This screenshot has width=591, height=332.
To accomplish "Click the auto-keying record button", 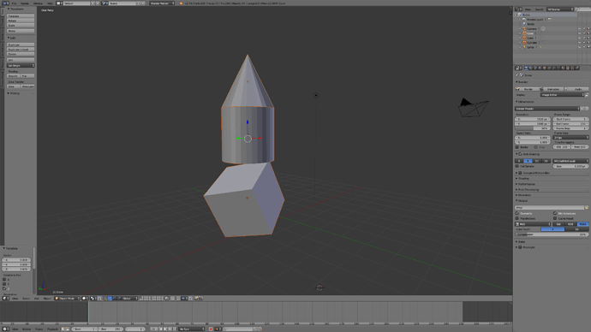I will 211,329.
